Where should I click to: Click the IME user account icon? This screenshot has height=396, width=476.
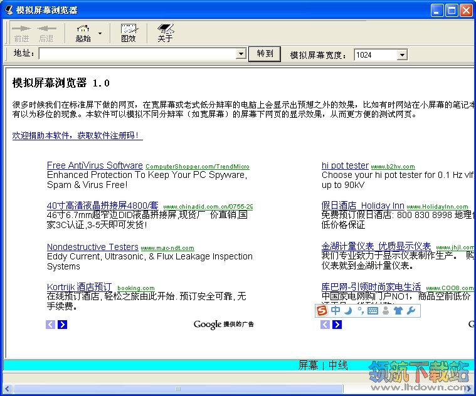[386, 311]
